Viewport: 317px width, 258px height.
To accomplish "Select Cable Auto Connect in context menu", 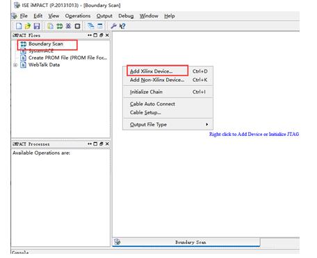I will [168, 104].
